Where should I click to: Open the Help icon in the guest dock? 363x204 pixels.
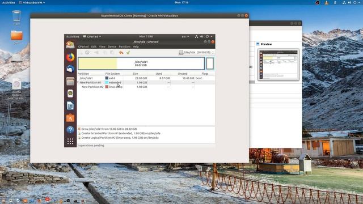tap(70, 130)
